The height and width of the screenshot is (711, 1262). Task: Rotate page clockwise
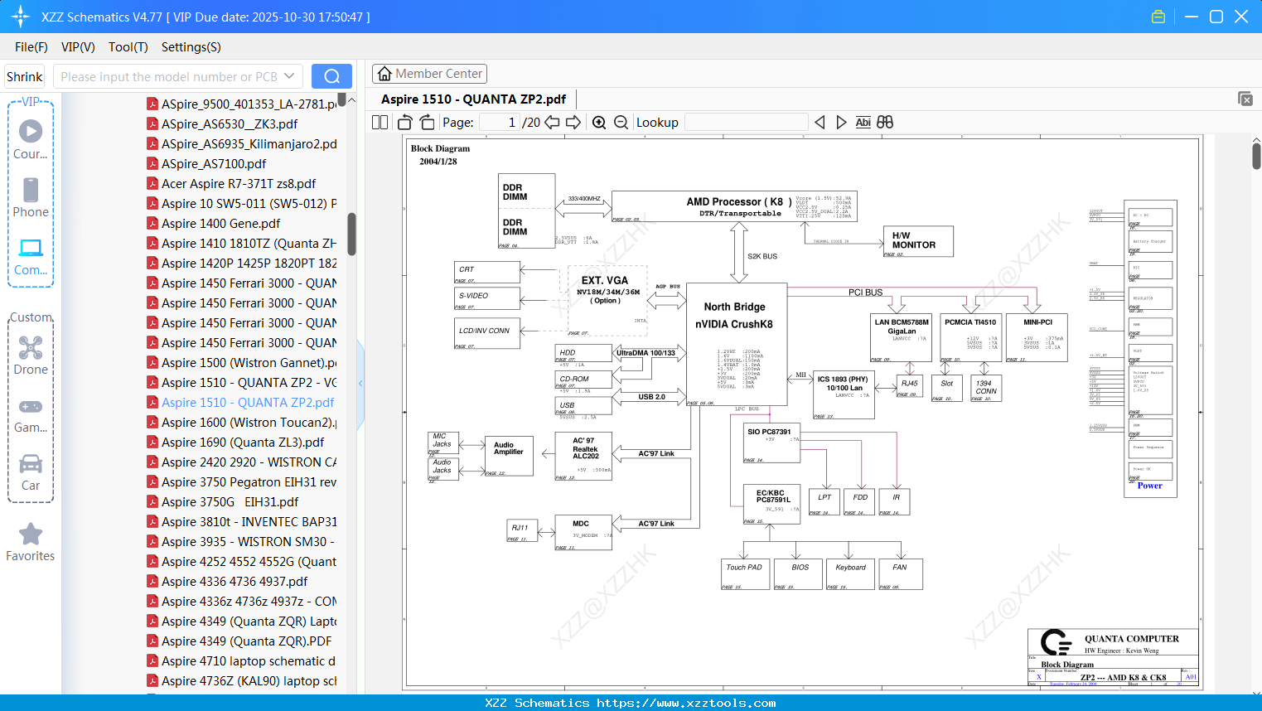point(427,122)
